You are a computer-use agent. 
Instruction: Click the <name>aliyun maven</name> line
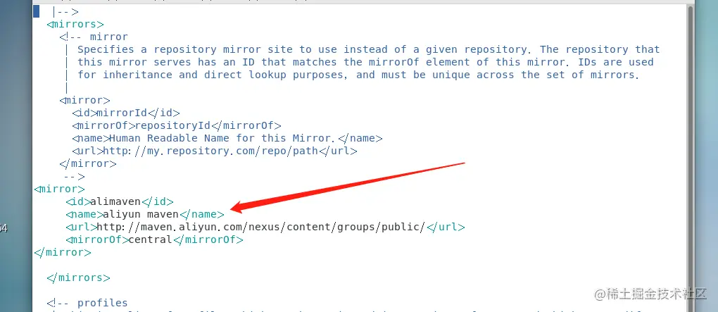(x=145, y=214)
